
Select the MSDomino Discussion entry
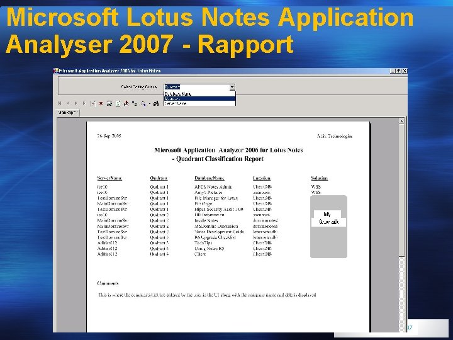coord(216,226)
